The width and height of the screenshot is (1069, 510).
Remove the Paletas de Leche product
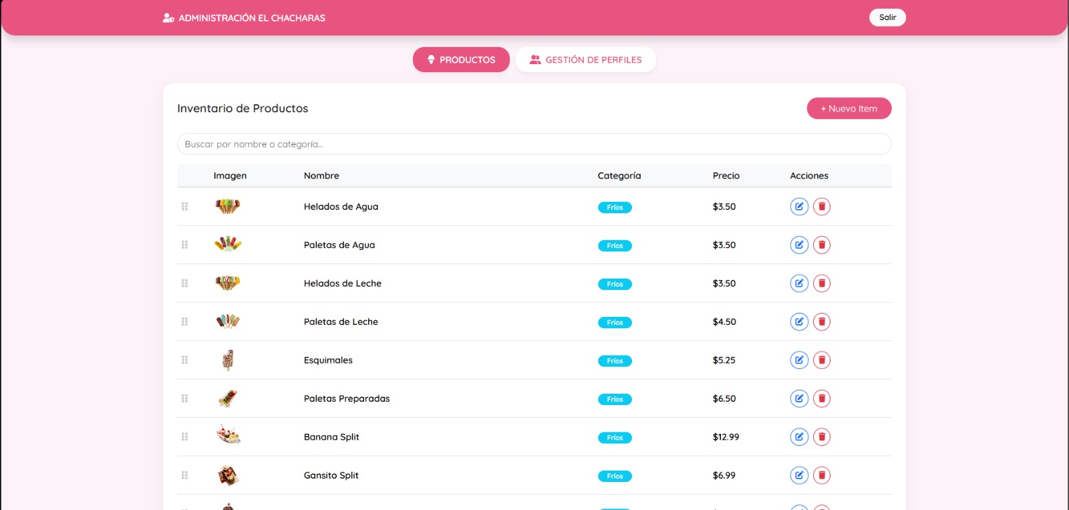(822, 322)
